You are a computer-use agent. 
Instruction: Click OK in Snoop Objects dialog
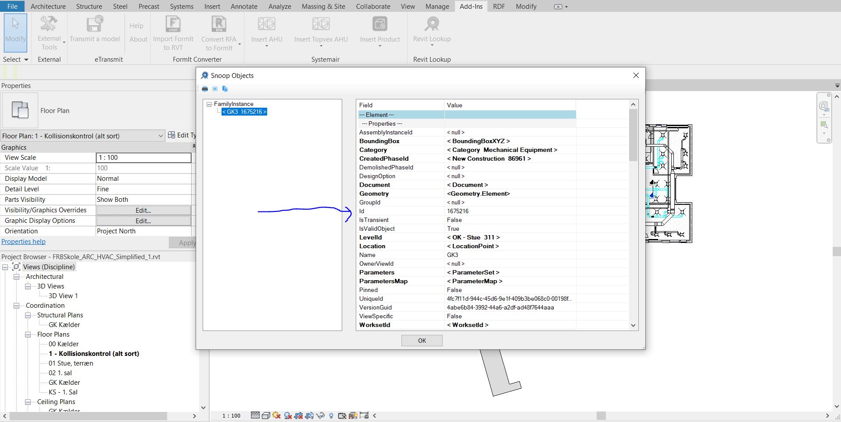tap(422, 341)
